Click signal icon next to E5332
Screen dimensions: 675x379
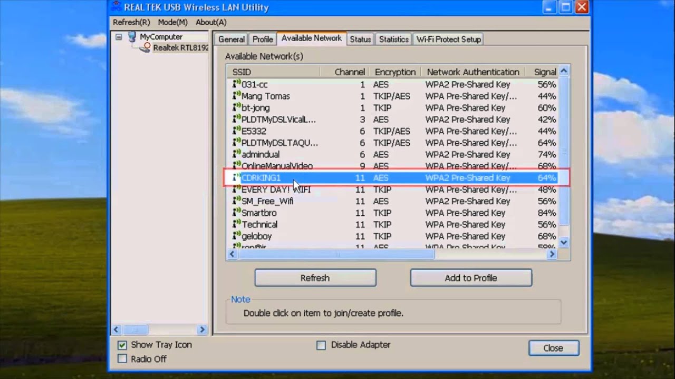[x=237, y=131]
